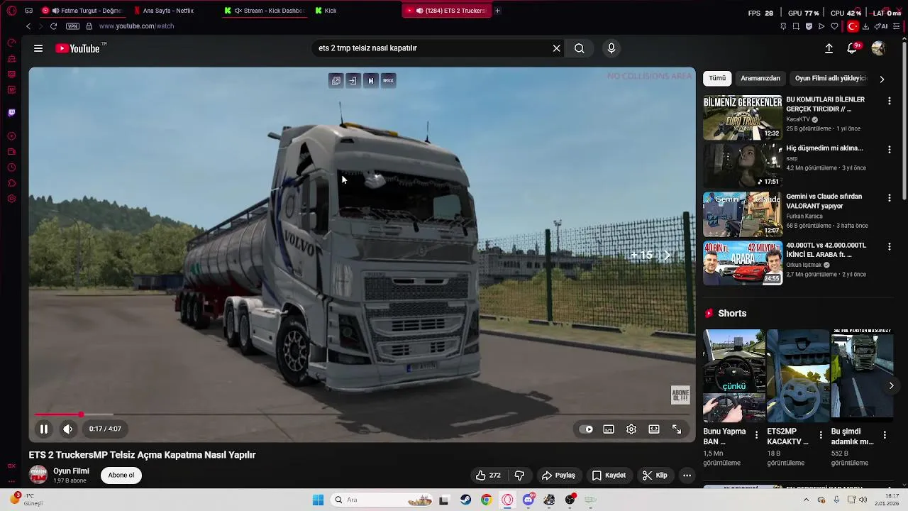Mute the video volume
Viewport: 908px width, 511px height.
pos(67,429)
